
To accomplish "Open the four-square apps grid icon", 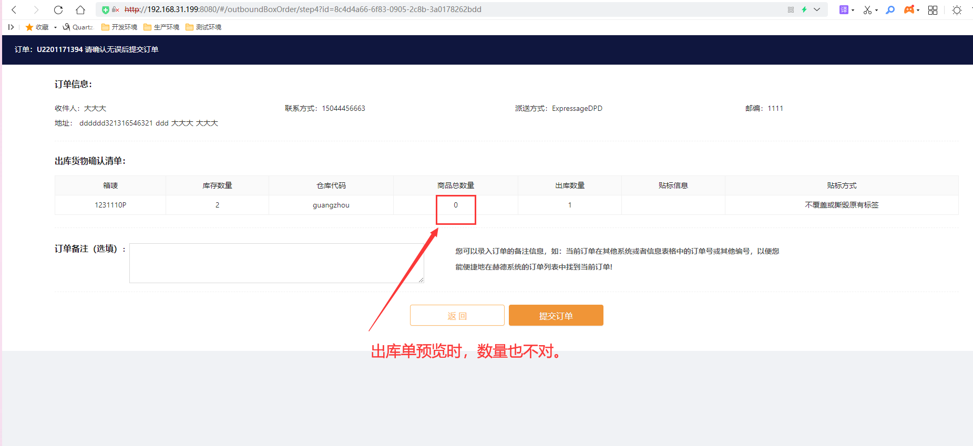I will [933, 10].
